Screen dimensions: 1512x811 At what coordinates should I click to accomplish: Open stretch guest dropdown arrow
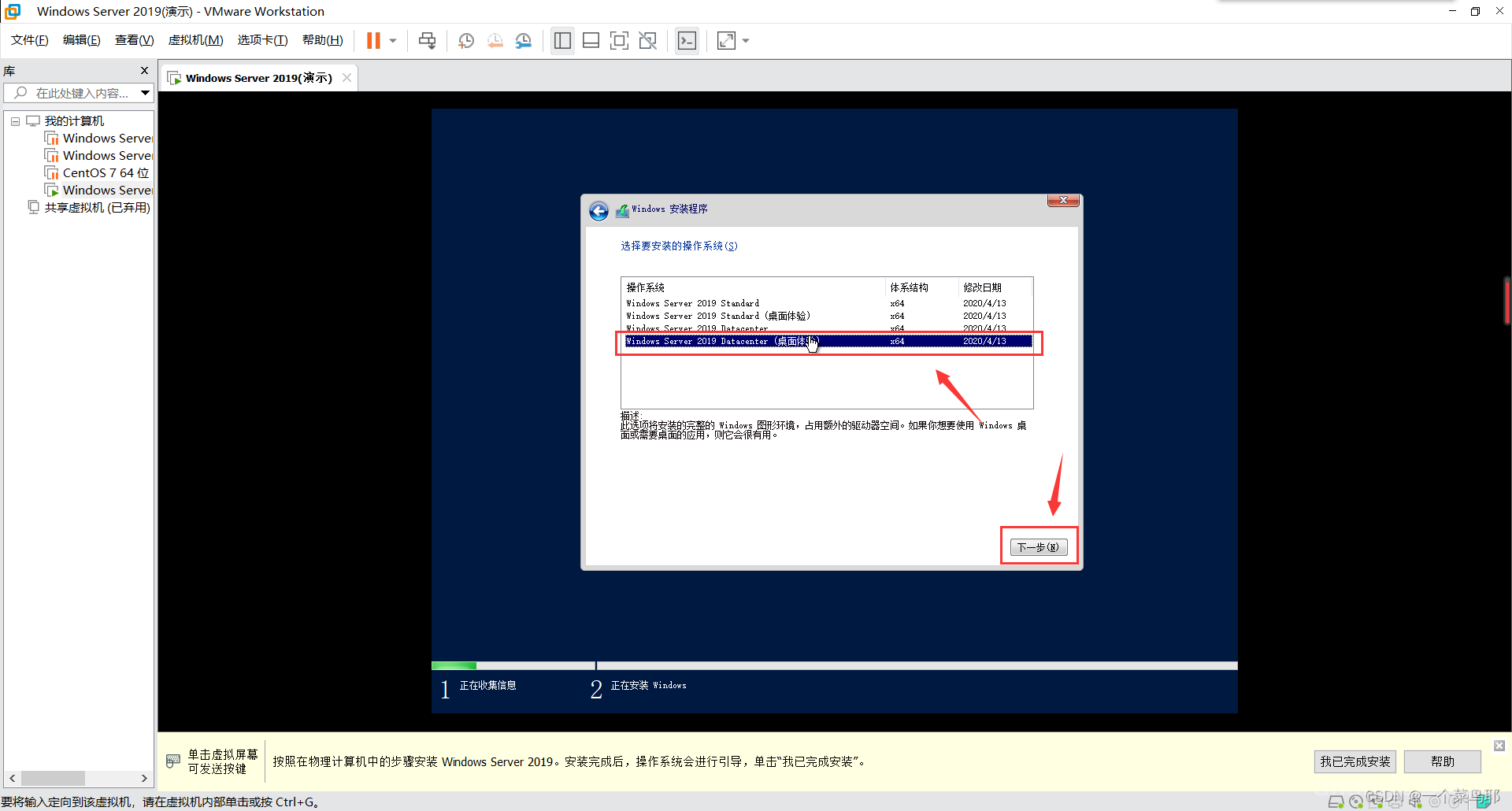(746, 41)
